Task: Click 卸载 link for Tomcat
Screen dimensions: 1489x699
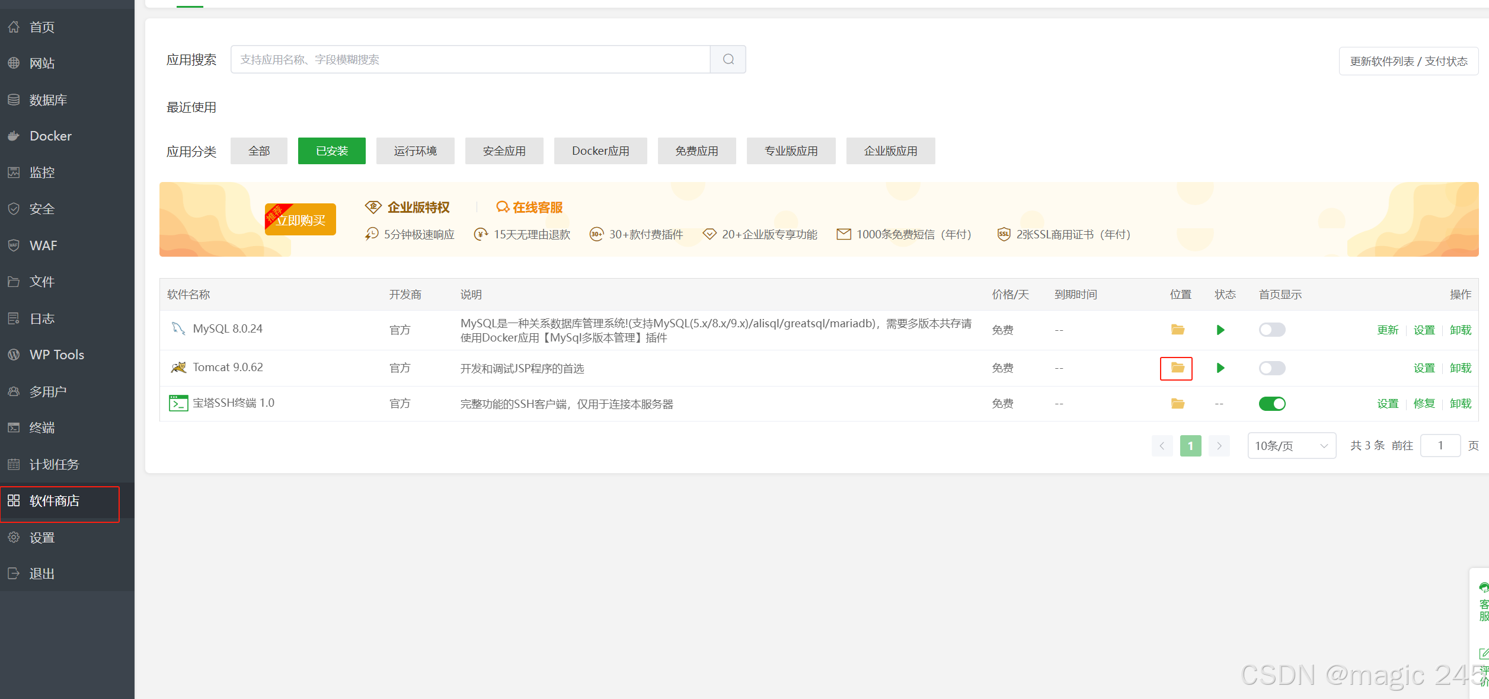Action: coord(1460,368)
